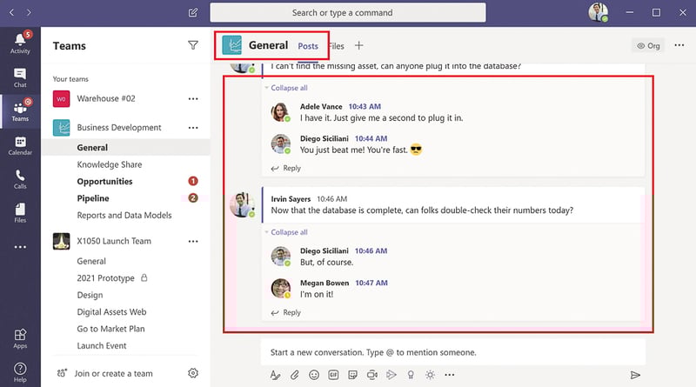The image size is (696, 387).
Task: Open the sticker picker
Action: [353, 375]
